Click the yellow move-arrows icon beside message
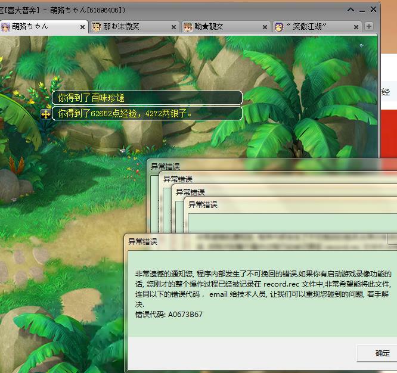The height and width of the screenshot is (373, 397). (46, 114)
